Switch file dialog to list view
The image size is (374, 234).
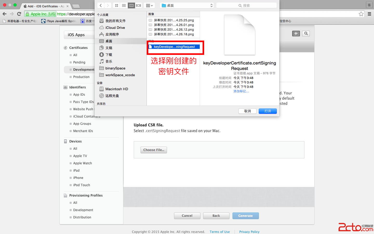tap(124, 5)
